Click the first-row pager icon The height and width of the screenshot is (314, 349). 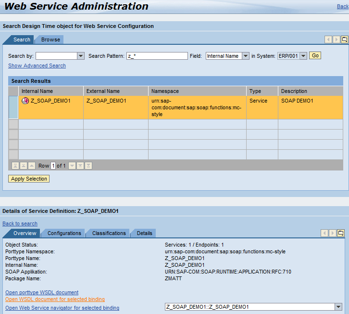(15, 166)
